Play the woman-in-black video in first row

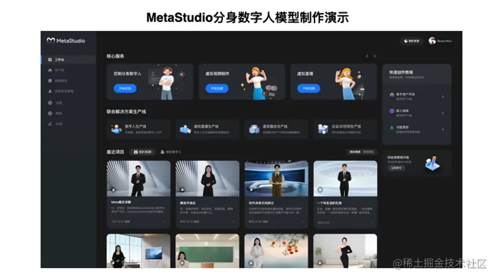[x=182, y=190]
